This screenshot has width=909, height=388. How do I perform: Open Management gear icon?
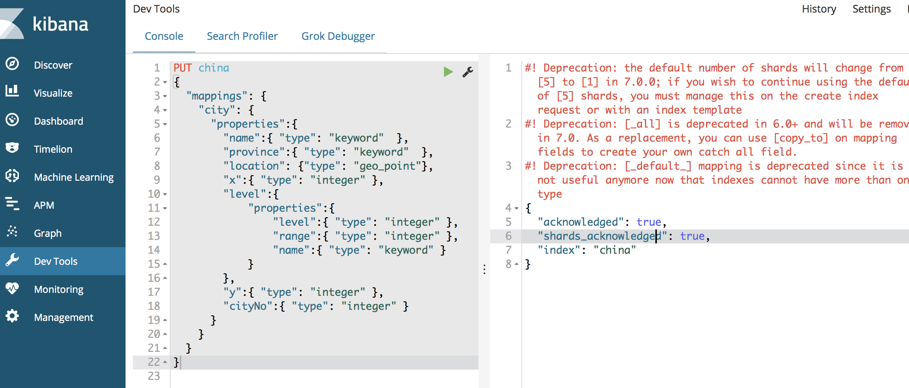(x=12, y=316)
